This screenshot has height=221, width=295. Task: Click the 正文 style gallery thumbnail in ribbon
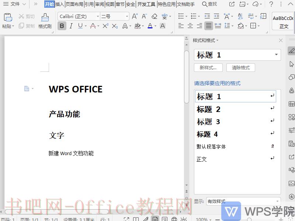tap(283, 21)
